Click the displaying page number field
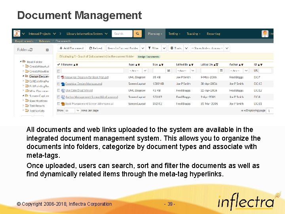 [270, 111]
